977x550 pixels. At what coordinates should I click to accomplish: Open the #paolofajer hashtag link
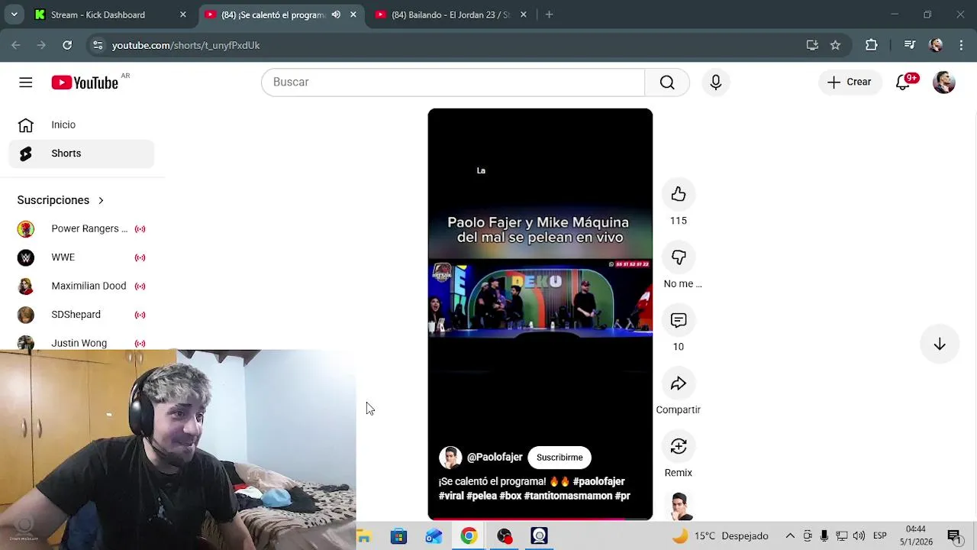[x=598, y=481]
